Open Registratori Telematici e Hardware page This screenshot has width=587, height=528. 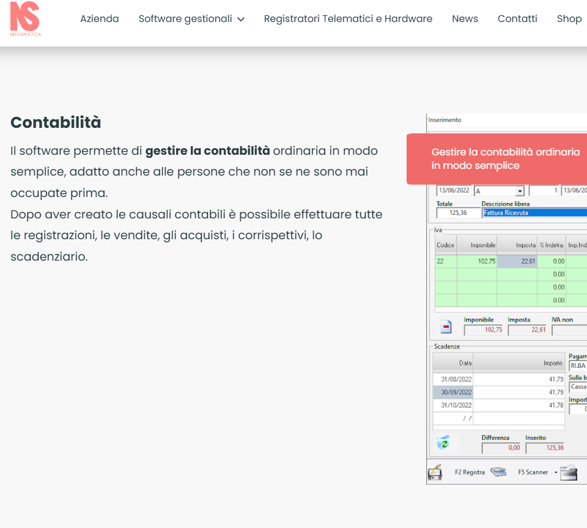[348, 19]
